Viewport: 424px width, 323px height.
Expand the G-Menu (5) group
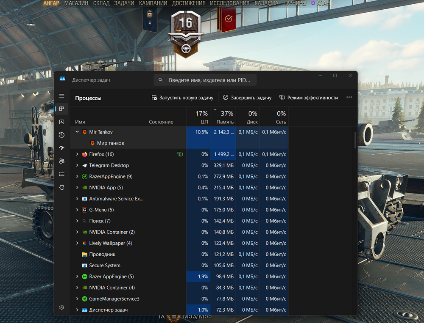[x=77, y=210]
